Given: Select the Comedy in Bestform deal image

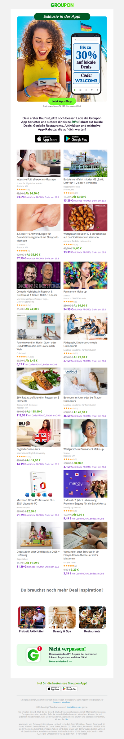Looking at the screenshot, I should pyautogui.click(x=38, y=275).
